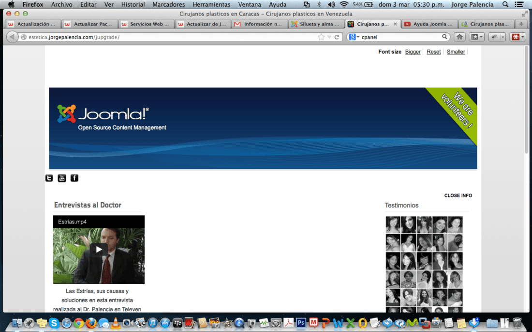Switch to Actualizar Pac... tab
The width and height of the screenshot is (532, 332).
[x=89, y=24]
